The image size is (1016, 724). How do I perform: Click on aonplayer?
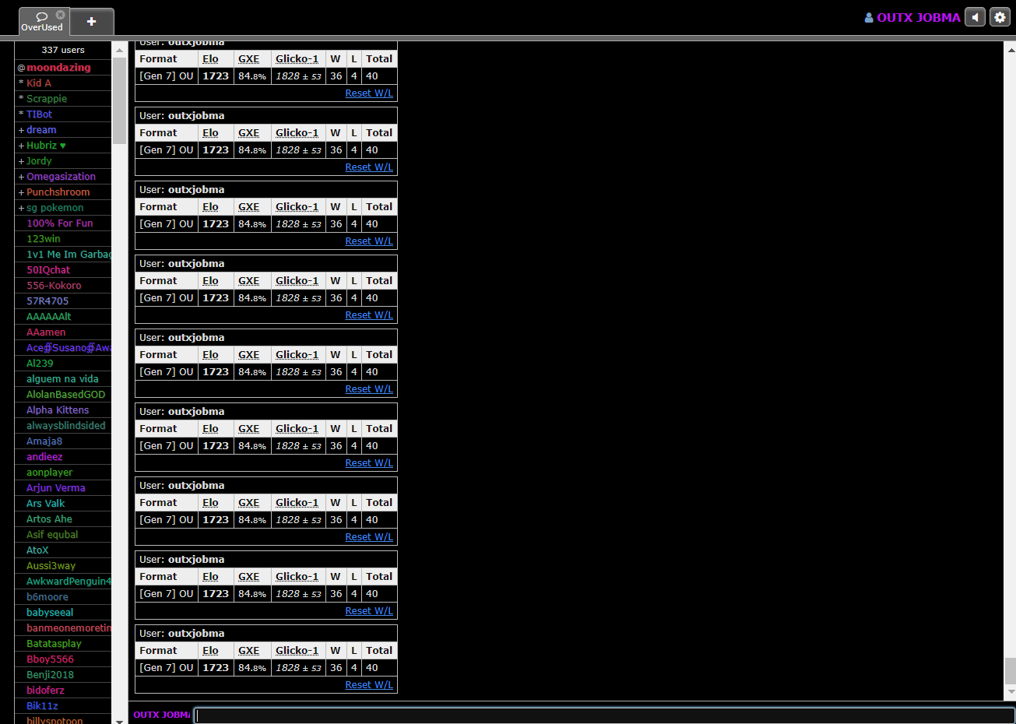pyautogui.click(x=63, y=473)
